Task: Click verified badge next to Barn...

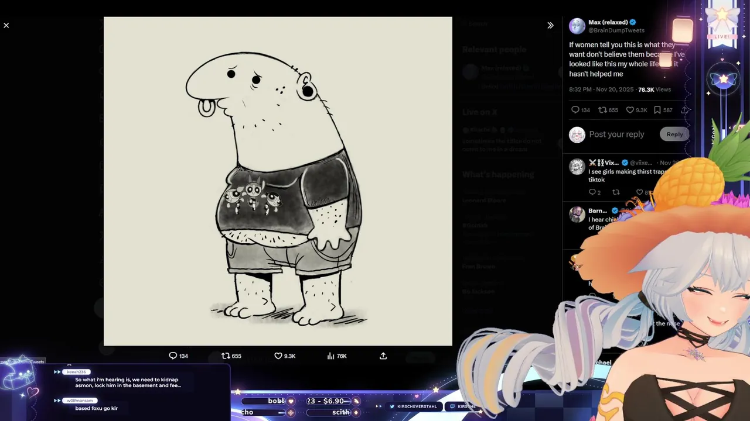Action: [615, 210]
